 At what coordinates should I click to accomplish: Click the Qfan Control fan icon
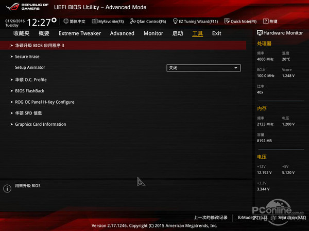coord(133,21)
